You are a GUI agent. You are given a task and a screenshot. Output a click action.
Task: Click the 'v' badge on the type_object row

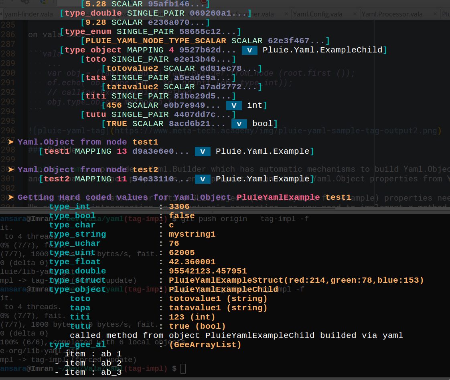(249, 50)
